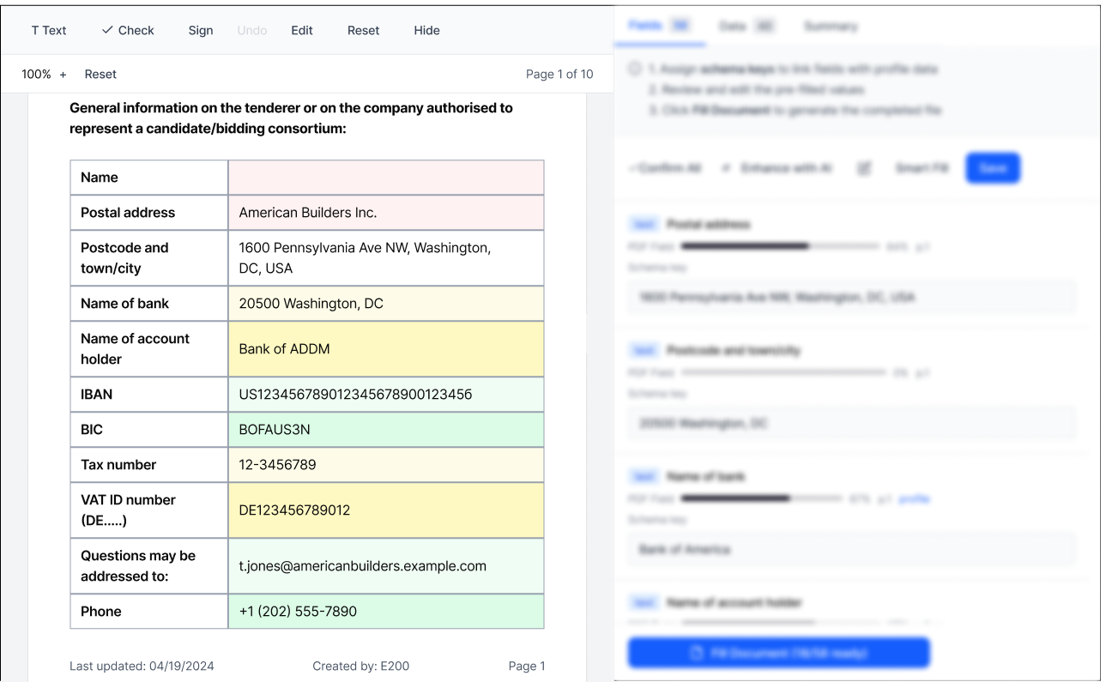Click the Postal address schema key input
Viewport: 1106px width, 688px height.
[x=850, y=298]
